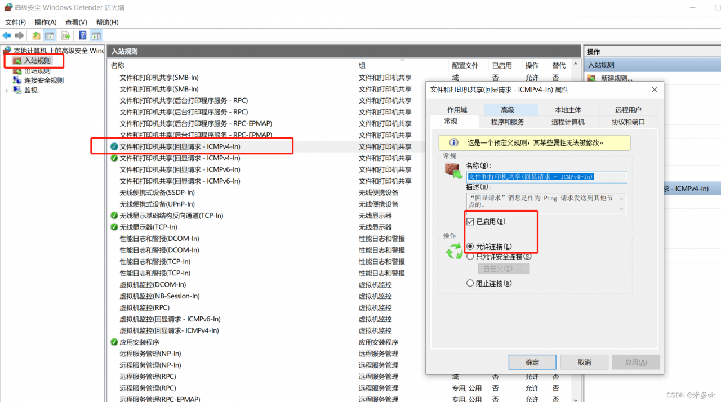Click the 取消 button
The width and height of the screenshot is (721, 402).
[x=584, y=362]
